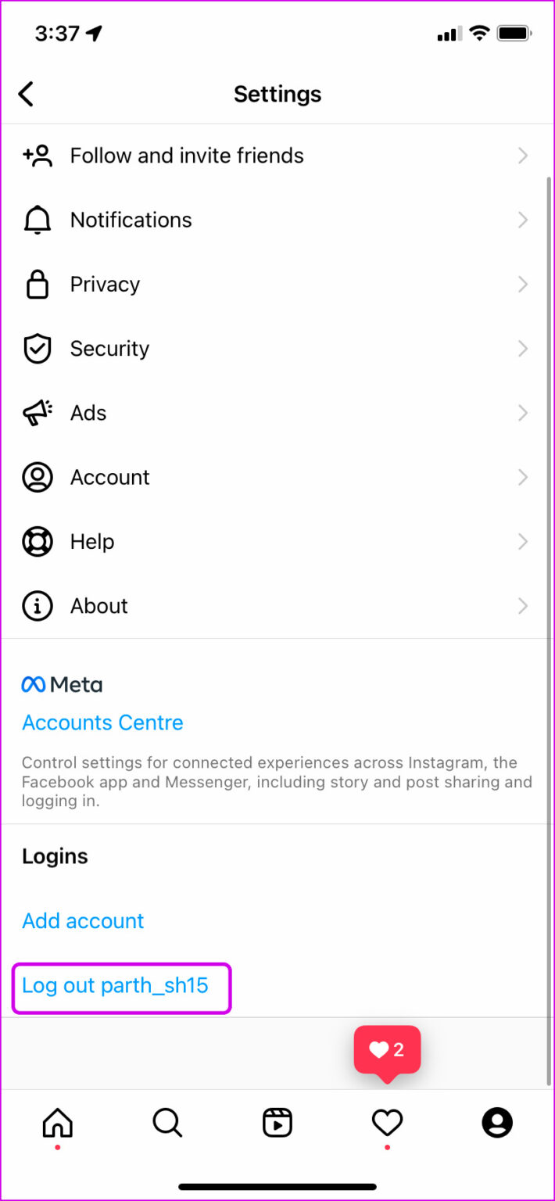
Task: Expand the About settings row
Action: 277,605
